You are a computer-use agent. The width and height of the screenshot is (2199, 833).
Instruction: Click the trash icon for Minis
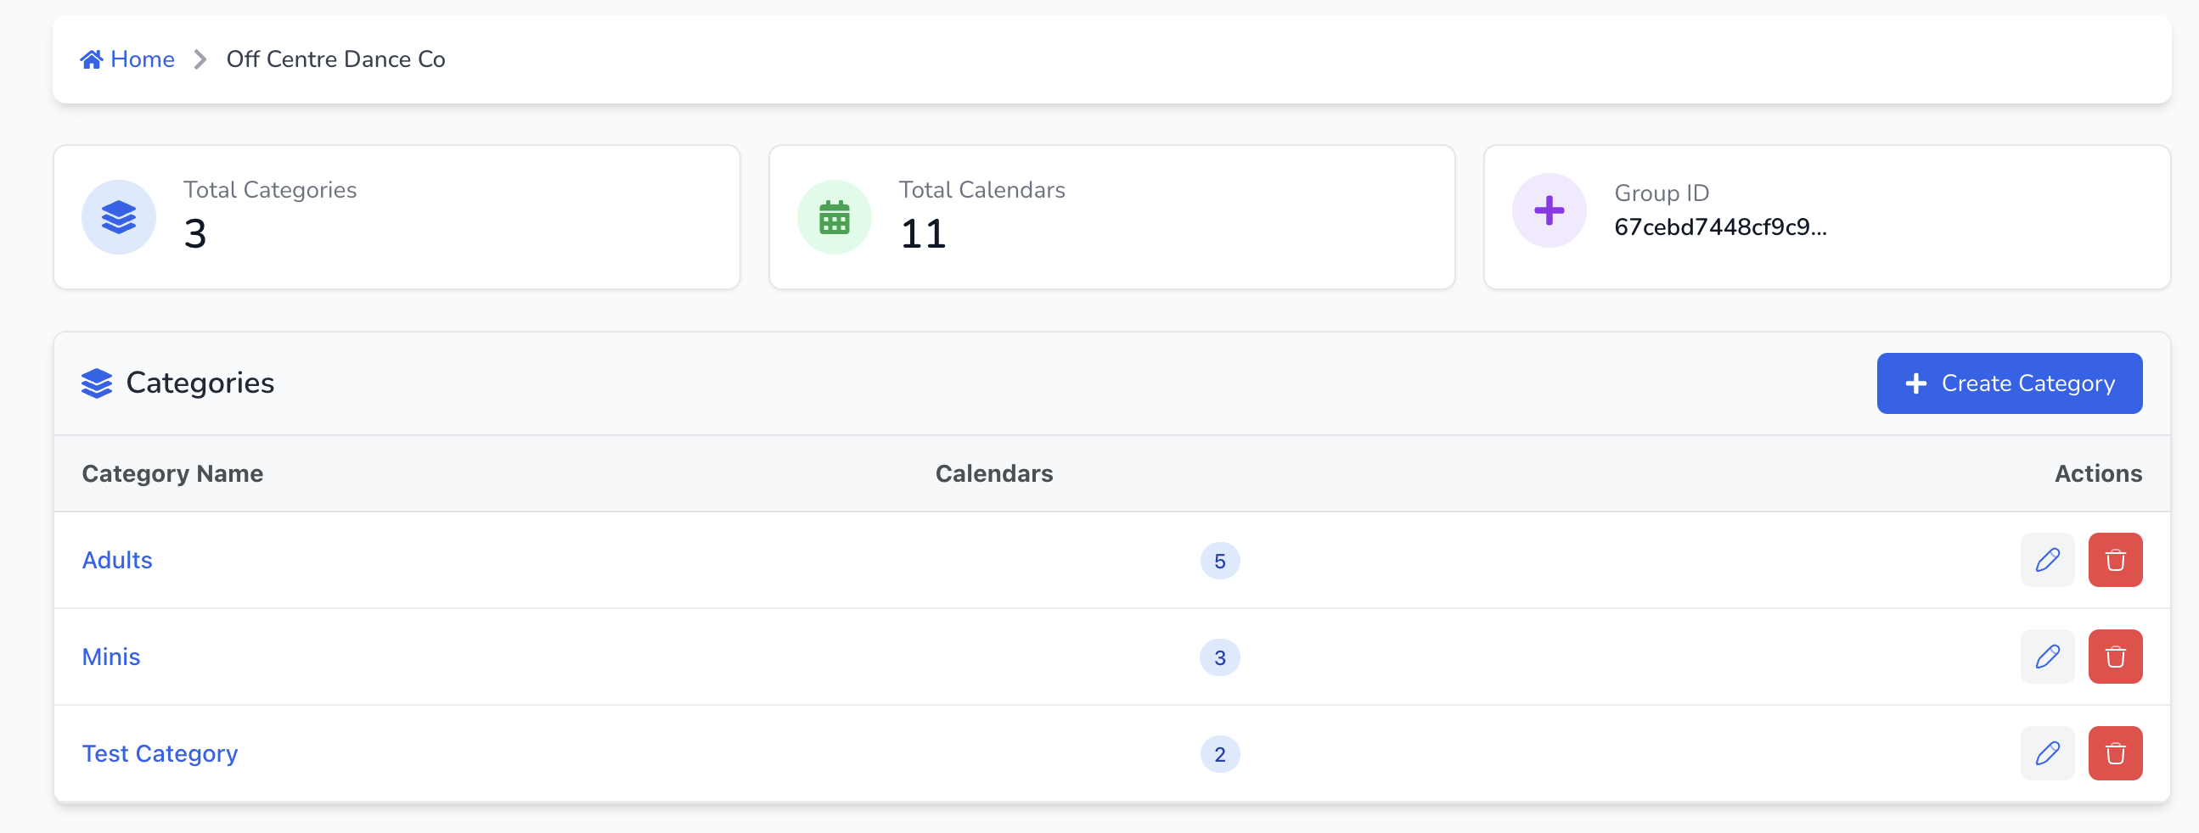click(2114, 657)
